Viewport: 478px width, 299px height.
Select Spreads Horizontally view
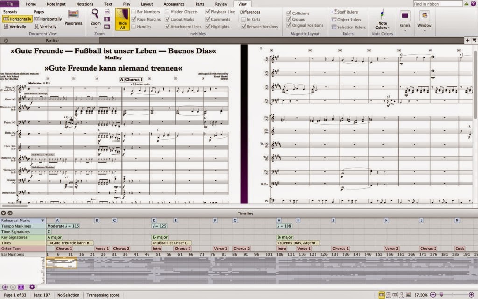(x=17, y=19)
